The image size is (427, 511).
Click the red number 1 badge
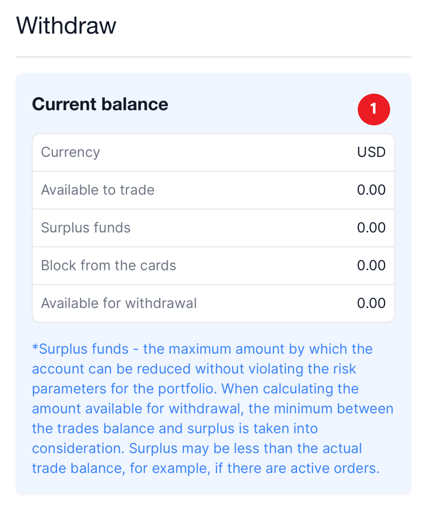point(374,109)
